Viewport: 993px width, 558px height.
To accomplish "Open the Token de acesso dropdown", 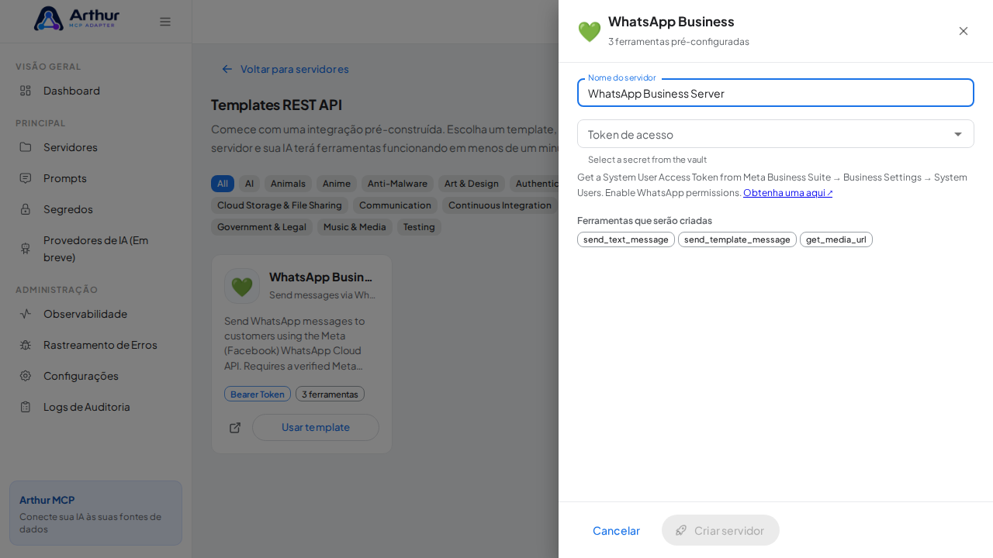I will click(x=776, y=134).
